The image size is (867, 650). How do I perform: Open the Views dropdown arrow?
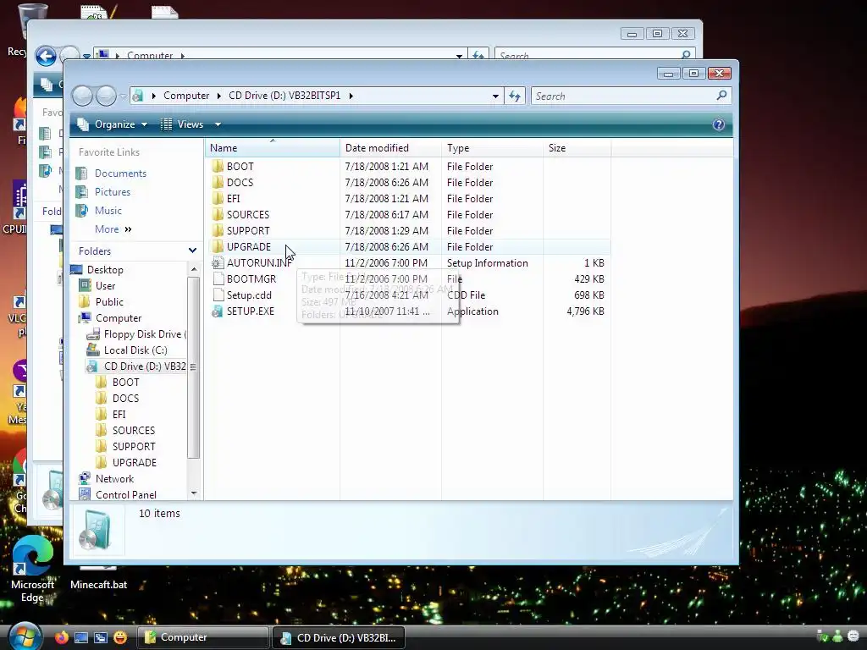(218, 124)
